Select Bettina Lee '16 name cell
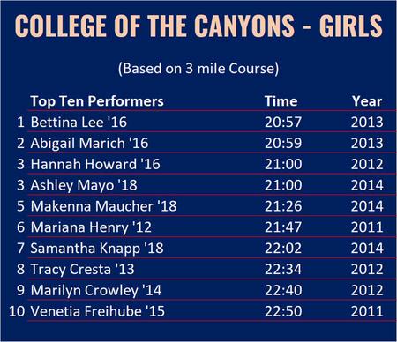397x342 pixels. 79,122
